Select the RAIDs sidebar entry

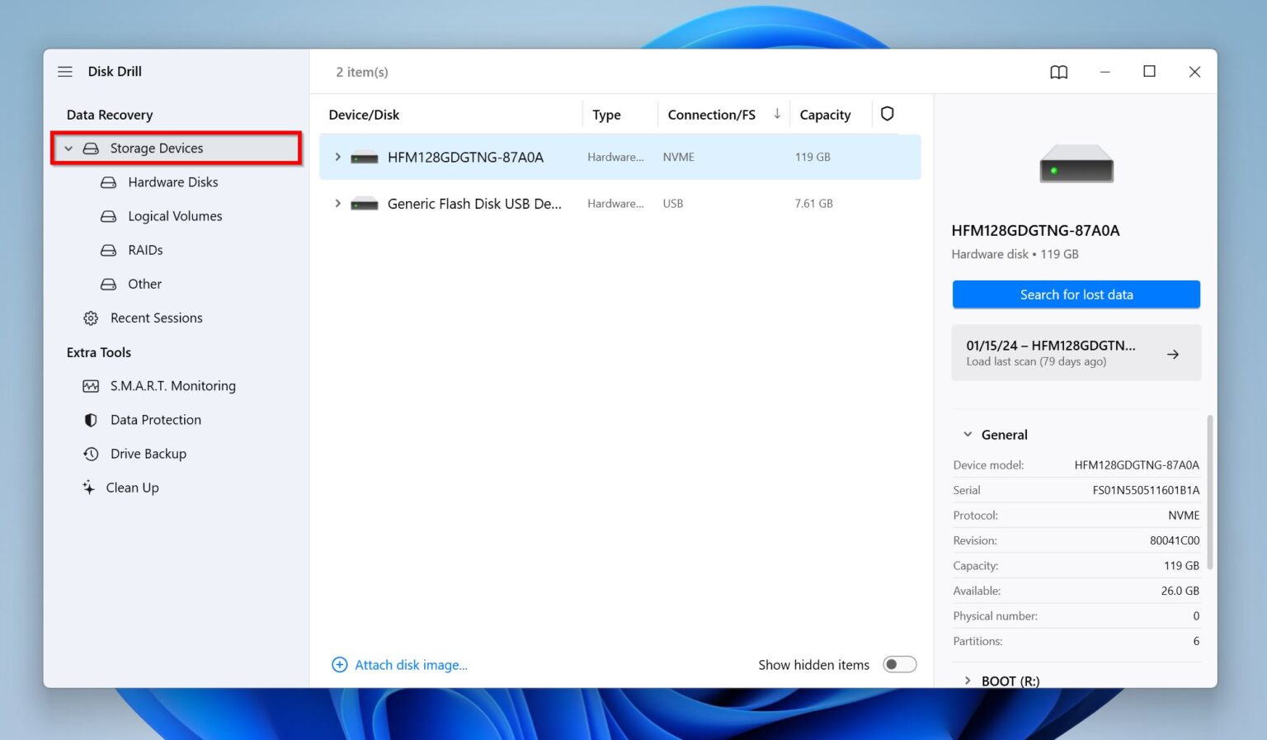point(145,250)
